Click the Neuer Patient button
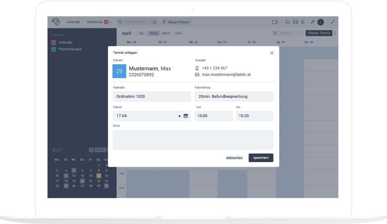Viewport: 387px width, 224px height. pyautogui.click(x=176, y=22)
